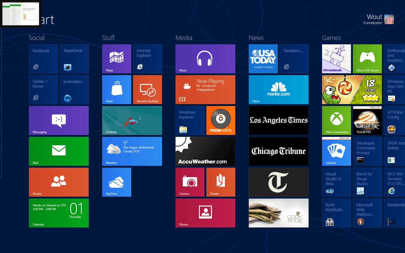Launch the TweetDeck tile
Image resolution: width=405 pixels, height=253 pixels.
pyautogui.click(x=74, y=59)
